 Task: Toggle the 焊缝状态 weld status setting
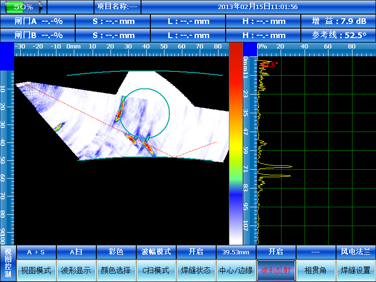click(196, 271)
